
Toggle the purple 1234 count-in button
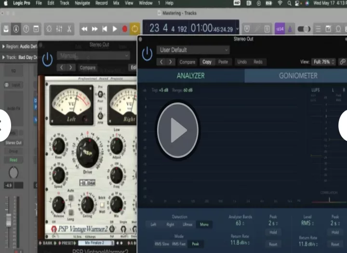coord(280,29)
